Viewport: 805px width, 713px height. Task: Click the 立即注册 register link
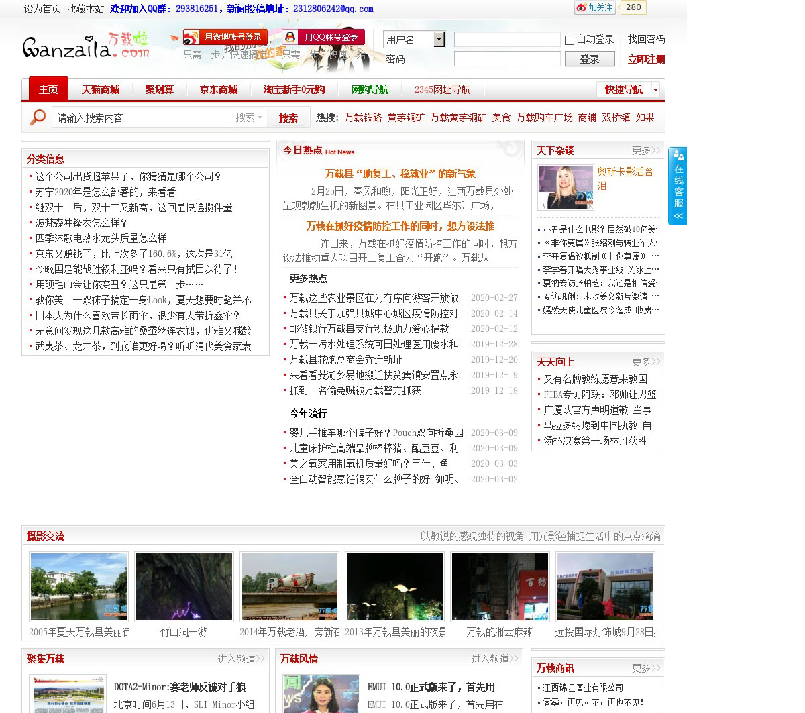(x=646, y=59)
